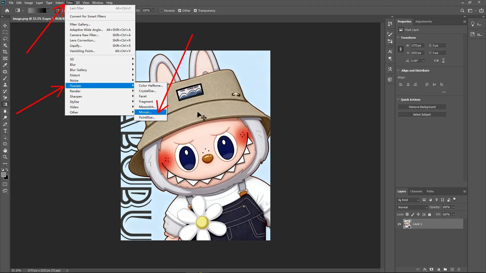Switch to the Channels tab

tap(416, 191)
